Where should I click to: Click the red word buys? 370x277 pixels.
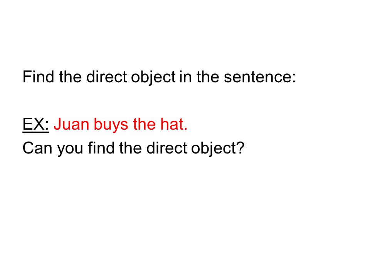point(111,125)
